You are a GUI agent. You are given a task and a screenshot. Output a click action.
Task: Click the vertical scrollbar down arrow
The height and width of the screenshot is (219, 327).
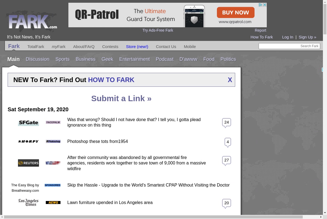(325, 213)
